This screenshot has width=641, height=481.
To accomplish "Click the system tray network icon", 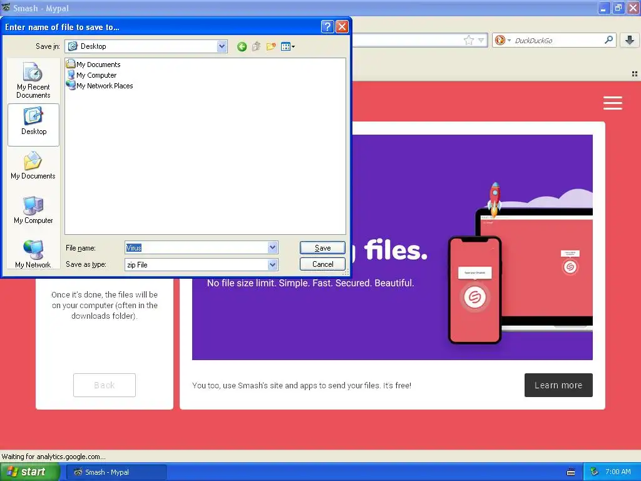I will coord(594,472).
